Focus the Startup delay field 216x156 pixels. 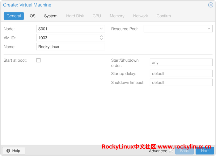point(181,73)
